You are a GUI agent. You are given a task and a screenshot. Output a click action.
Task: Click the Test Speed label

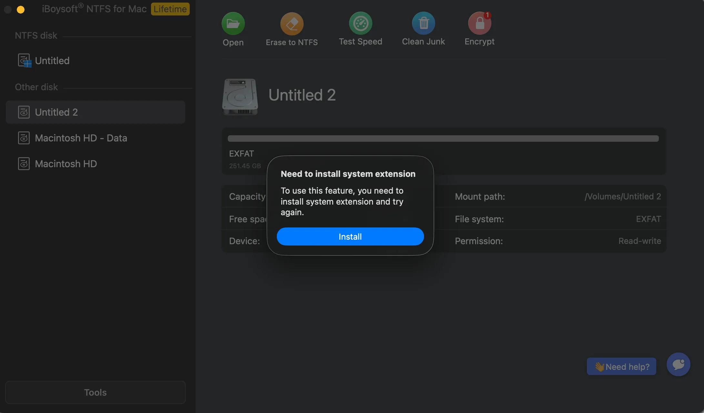[x=360, y=42]
